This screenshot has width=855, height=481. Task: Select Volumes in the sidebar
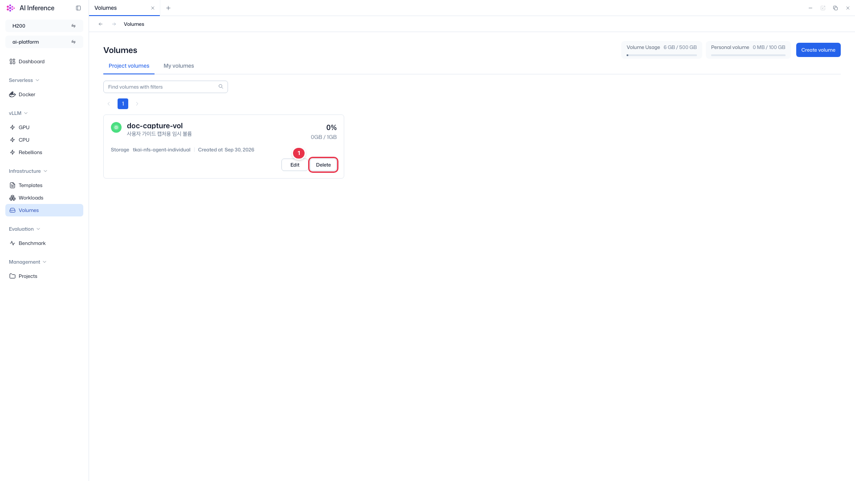pyautogui.click(x=44, y=210)
